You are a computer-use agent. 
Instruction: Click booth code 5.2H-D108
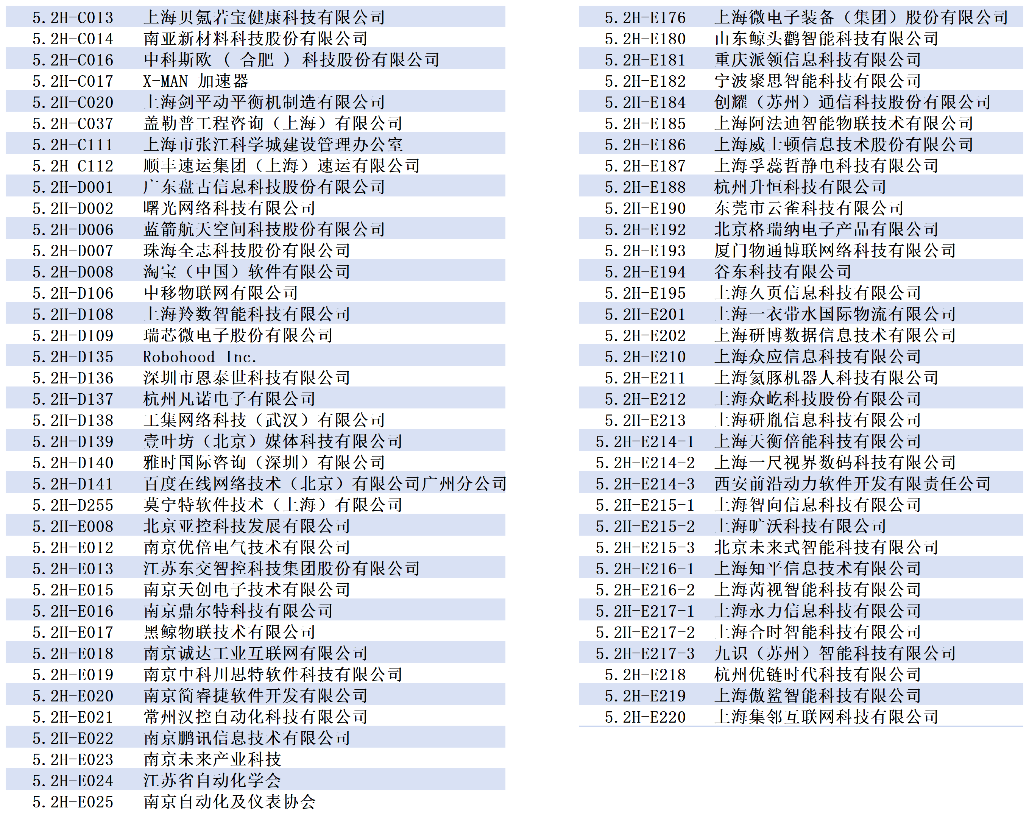[x=73, y=314]
